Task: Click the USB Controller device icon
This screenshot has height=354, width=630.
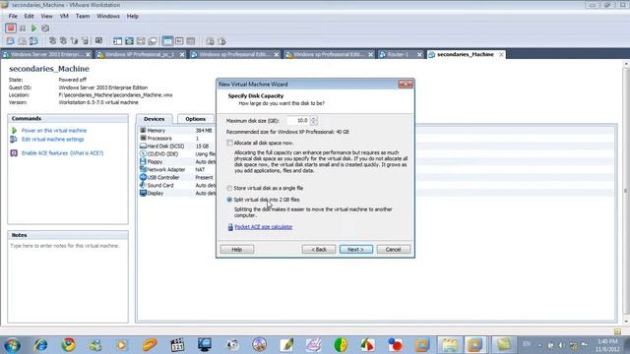Action: (x=143, y=177)
